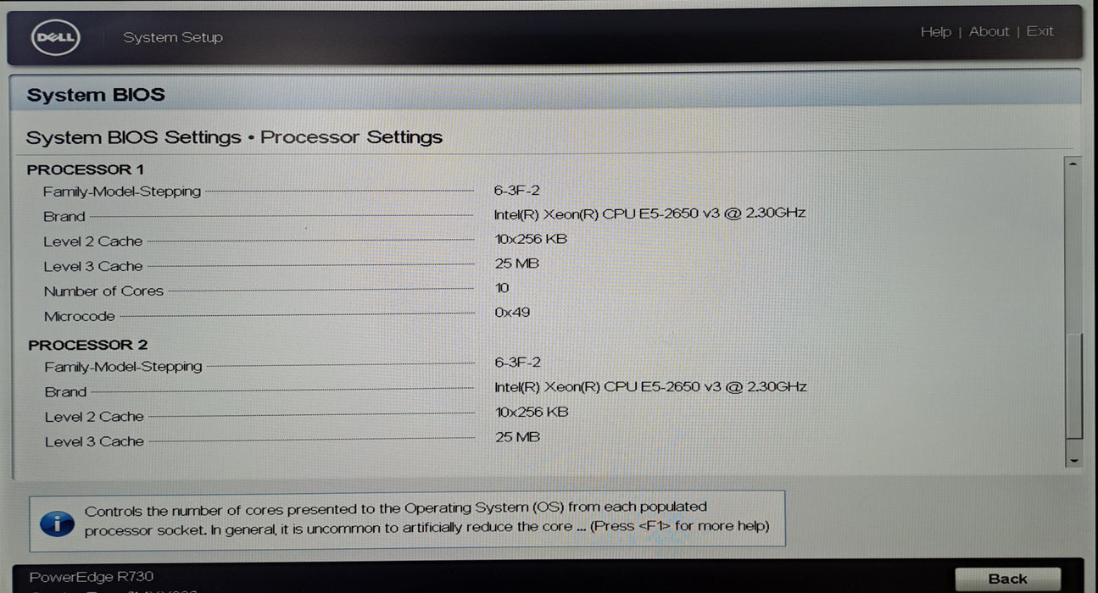This screenshot has width=1098, height=593.
Task: Click Processor 2 Brand value
Action: (x=650, y=387)
